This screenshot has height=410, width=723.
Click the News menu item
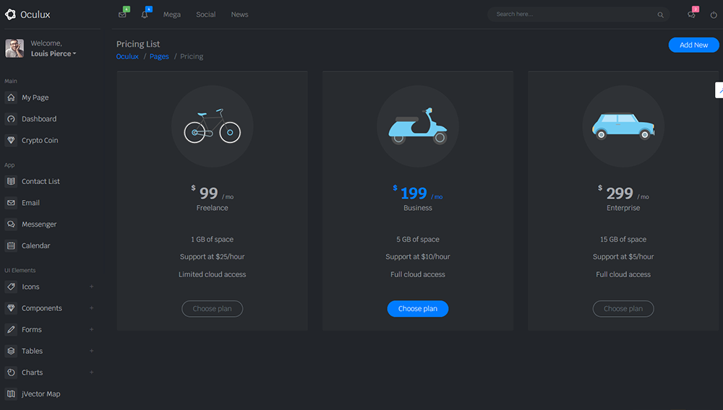point(239,14)
